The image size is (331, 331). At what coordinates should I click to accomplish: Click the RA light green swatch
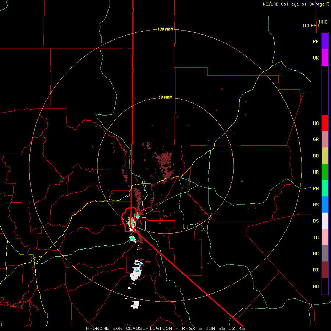(325, 188)
